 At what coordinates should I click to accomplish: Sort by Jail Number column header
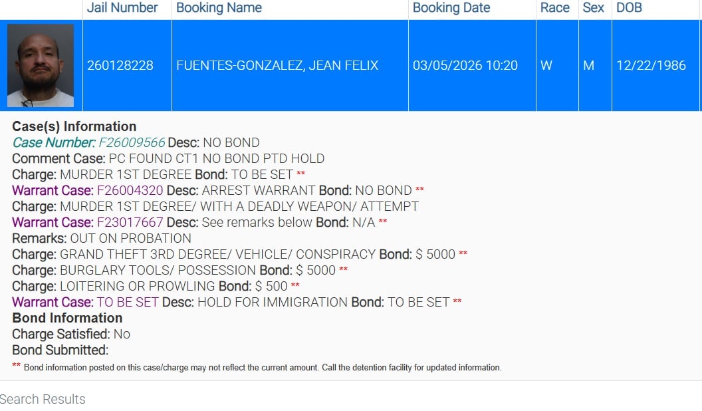tap(122, 7)
